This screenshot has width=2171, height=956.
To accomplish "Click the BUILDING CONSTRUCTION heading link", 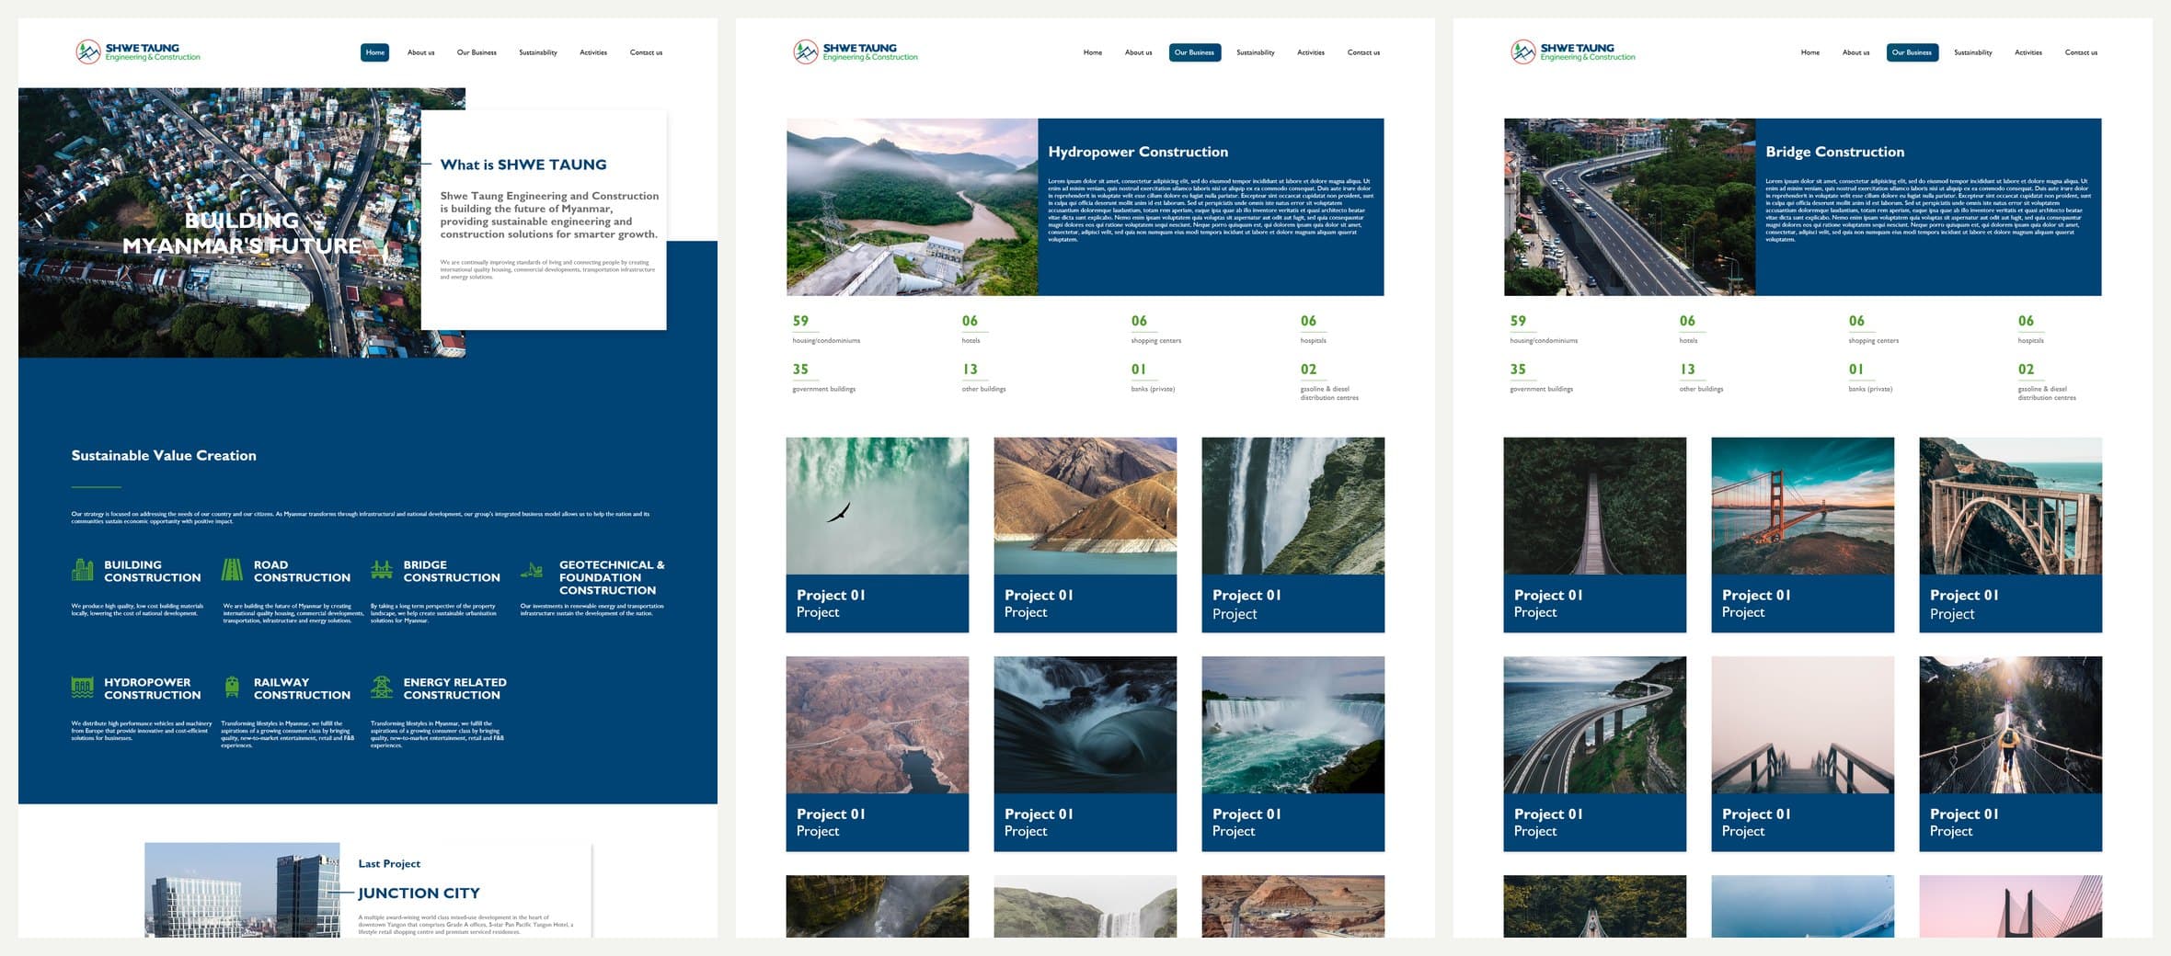I will tap(152, 571).
